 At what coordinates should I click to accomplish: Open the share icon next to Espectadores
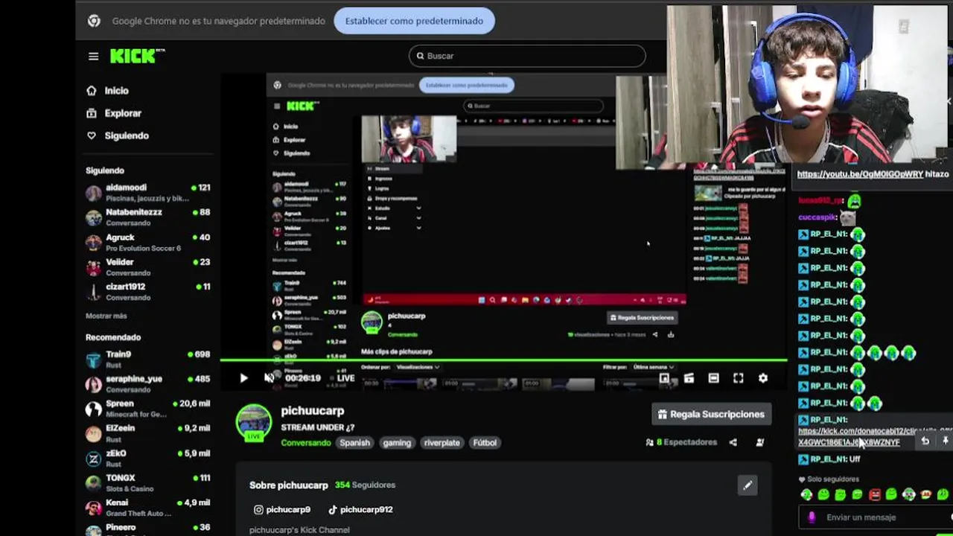click(x=733, y=442)
